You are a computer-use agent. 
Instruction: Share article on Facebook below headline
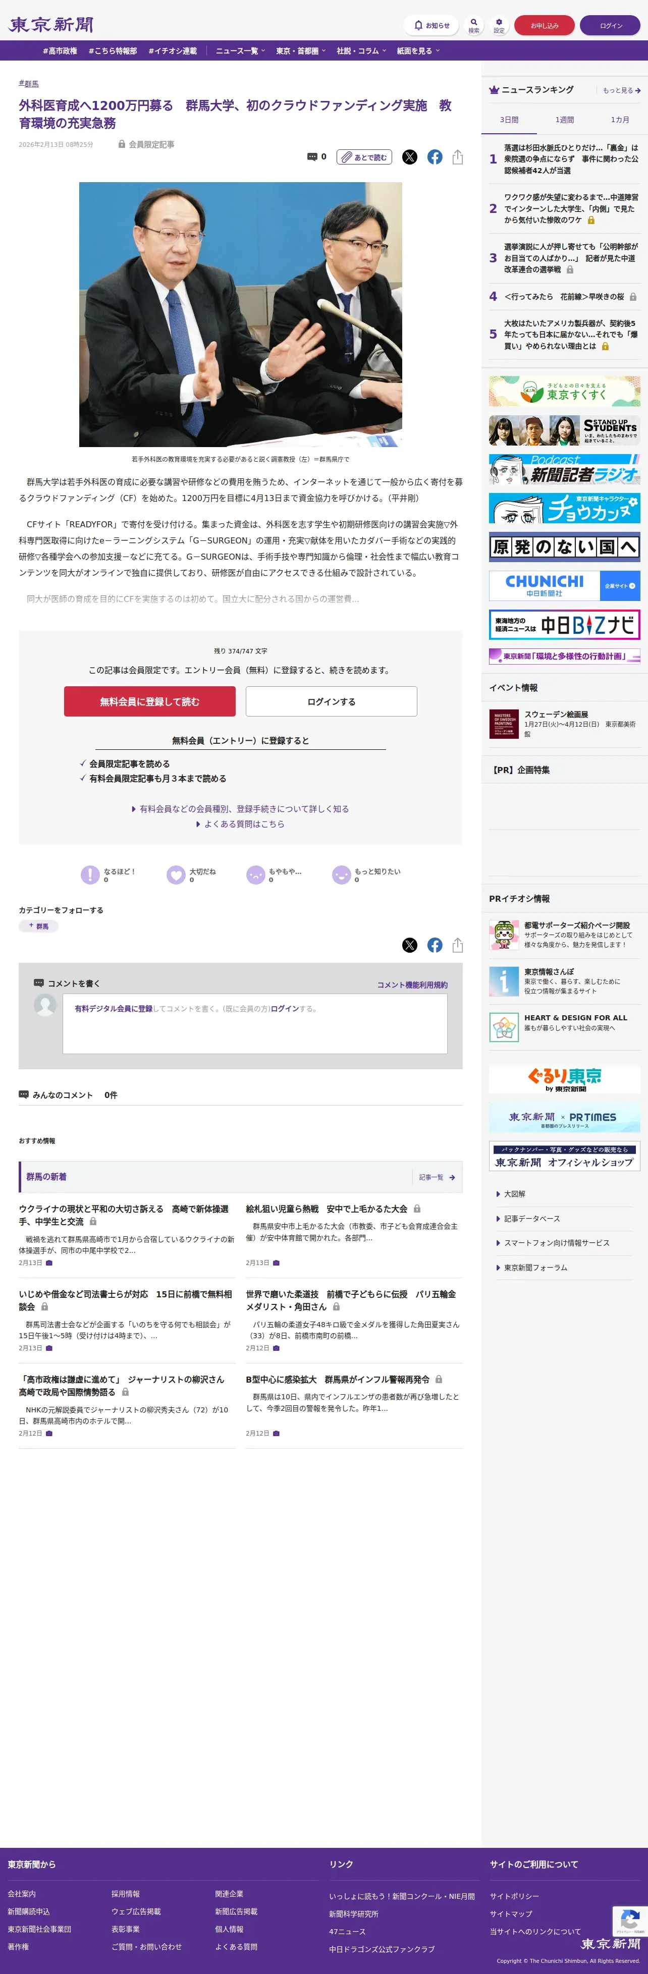point(435,157)
